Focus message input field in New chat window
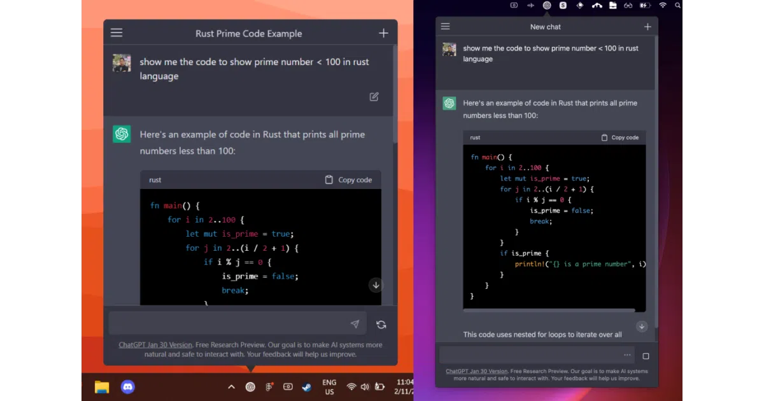Screen dimensions: 764x401 (x=538, y=355)
